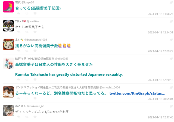Reply to the tweet by nukosan_65
This screenshot has width=174, height=122.
click(x=18, y=117)
